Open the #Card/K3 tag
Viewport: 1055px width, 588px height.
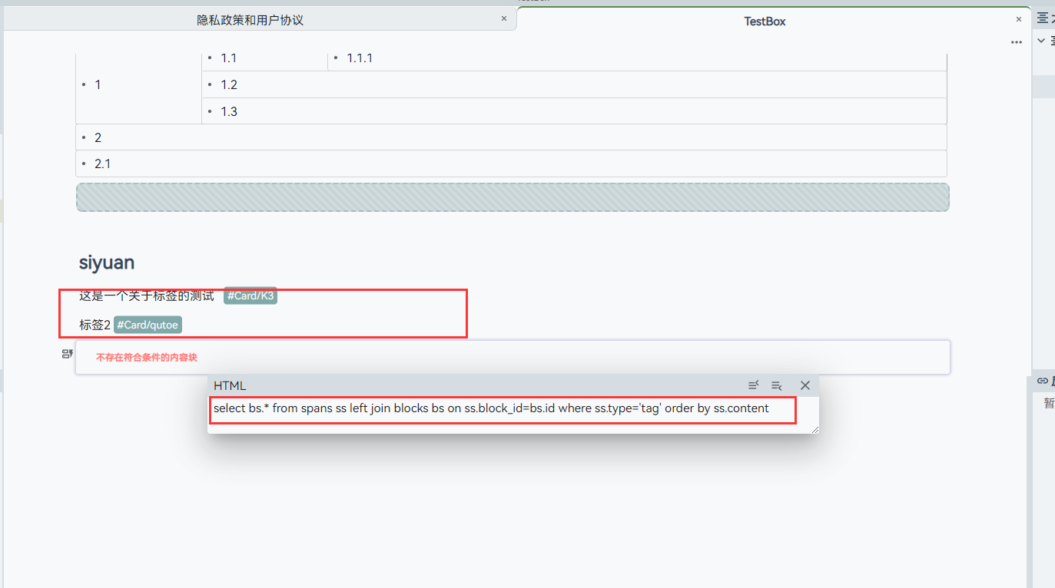tap(250, 296)
